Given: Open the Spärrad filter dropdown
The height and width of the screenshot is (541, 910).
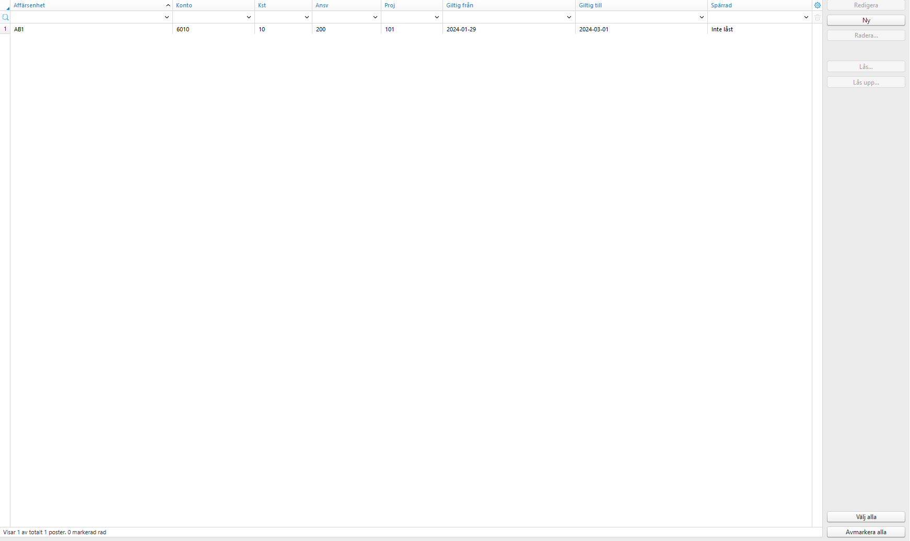Looking at the screenshot, I should click(x=806, y=17).
